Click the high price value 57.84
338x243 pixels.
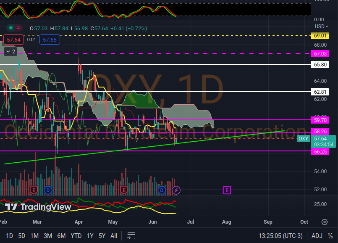click(61, 29)
